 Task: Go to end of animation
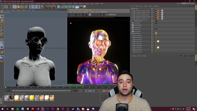[99, 91]
